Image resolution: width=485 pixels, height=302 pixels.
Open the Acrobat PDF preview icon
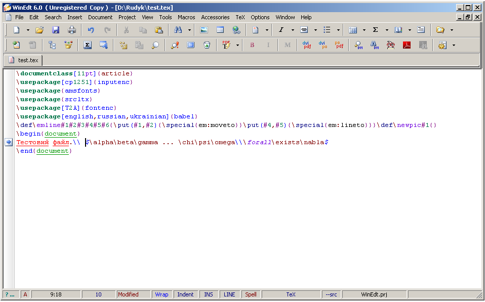tap(407, 45)
